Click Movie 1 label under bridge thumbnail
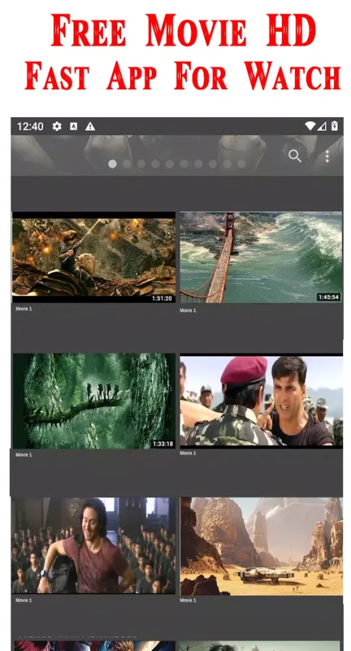The image size is (351, 651). 188,310
